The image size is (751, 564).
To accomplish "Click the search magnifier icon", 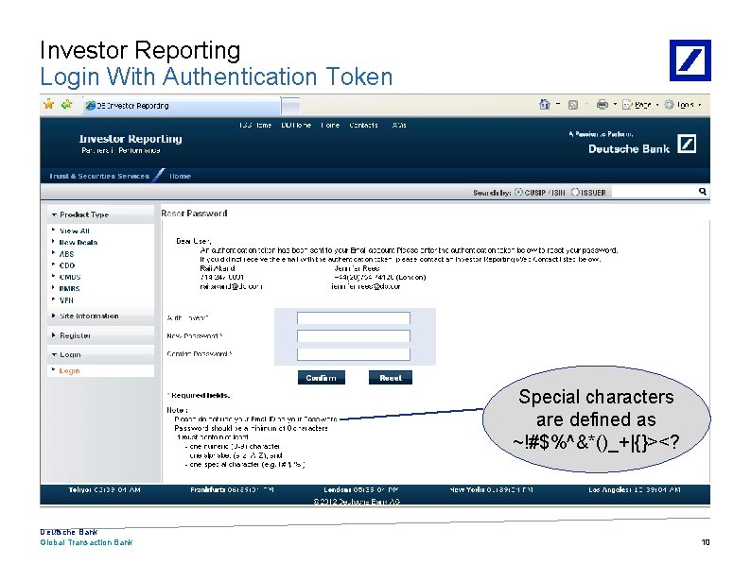I will coord(703,192).
